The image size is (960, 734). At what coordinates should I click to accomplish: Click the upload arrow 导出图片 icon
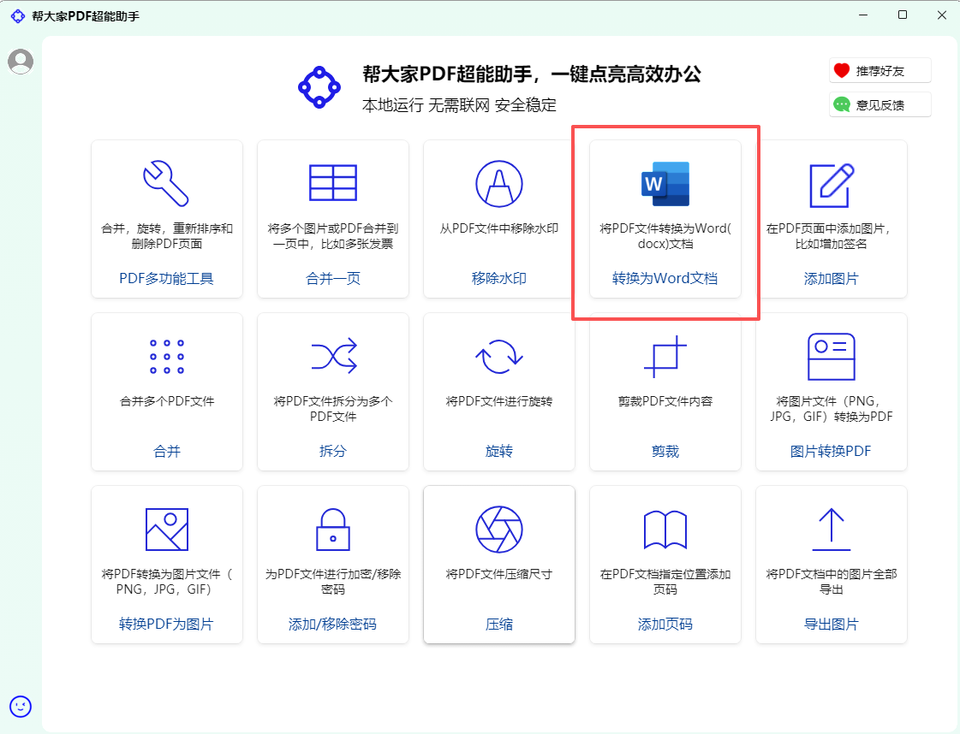click(831, 529)
